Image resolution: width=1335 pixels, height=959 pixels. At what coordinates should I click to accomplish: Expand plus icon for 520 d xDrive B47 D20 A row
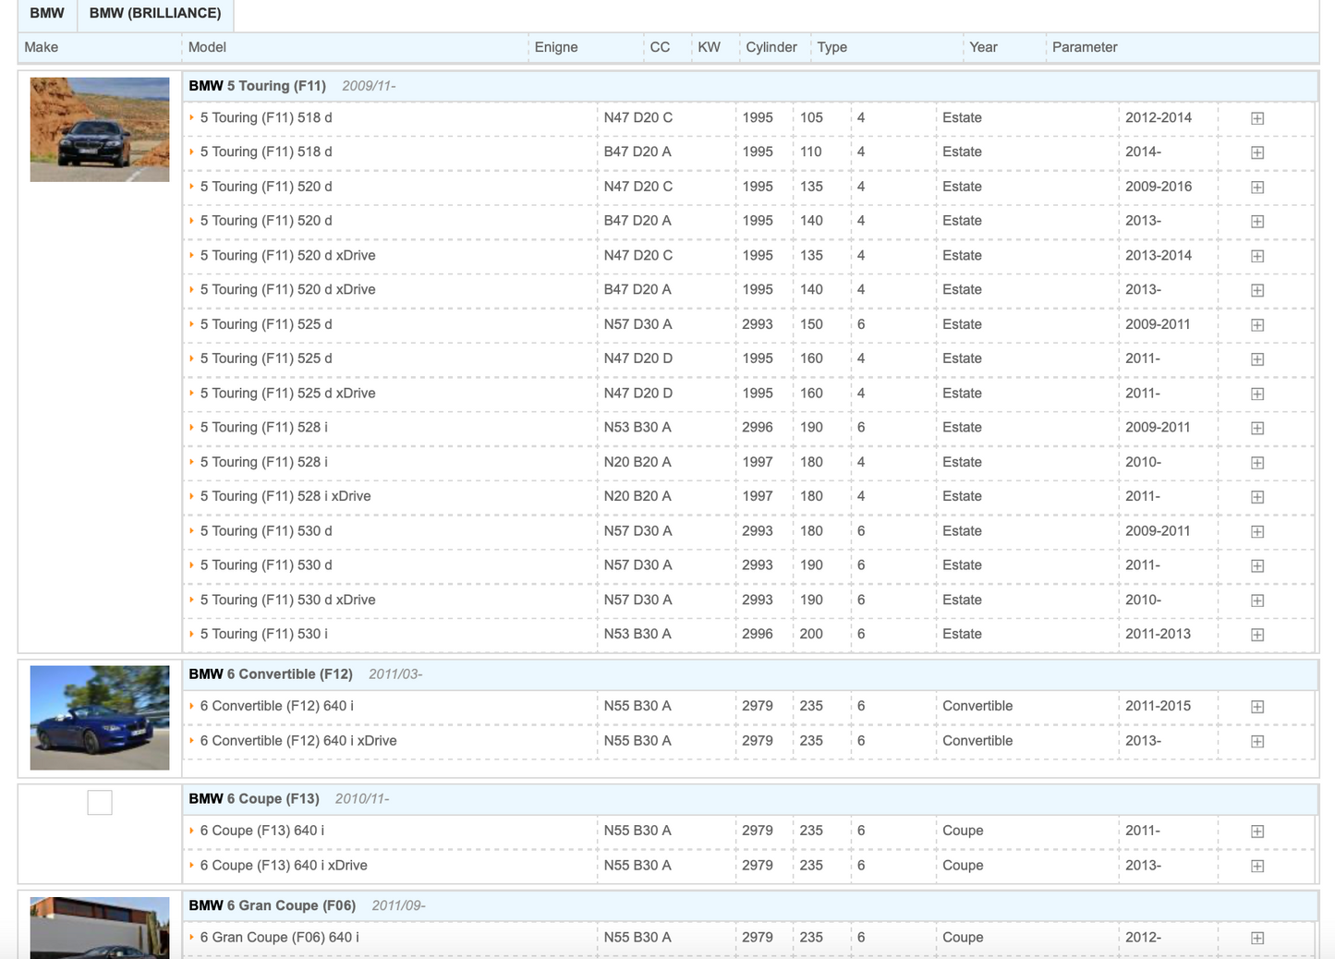pos(1257,290)
